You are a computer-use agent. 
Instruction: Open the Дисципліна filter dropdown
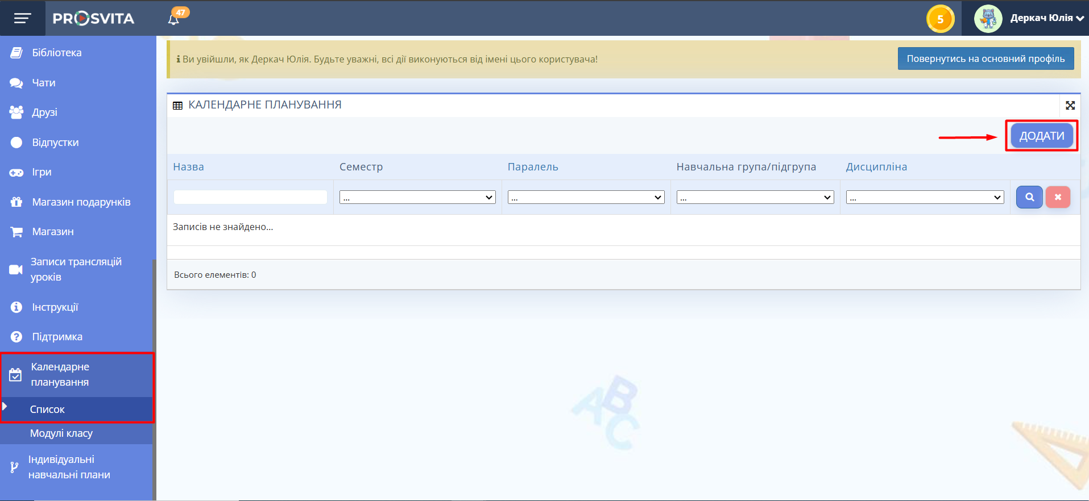click(925, 198)
